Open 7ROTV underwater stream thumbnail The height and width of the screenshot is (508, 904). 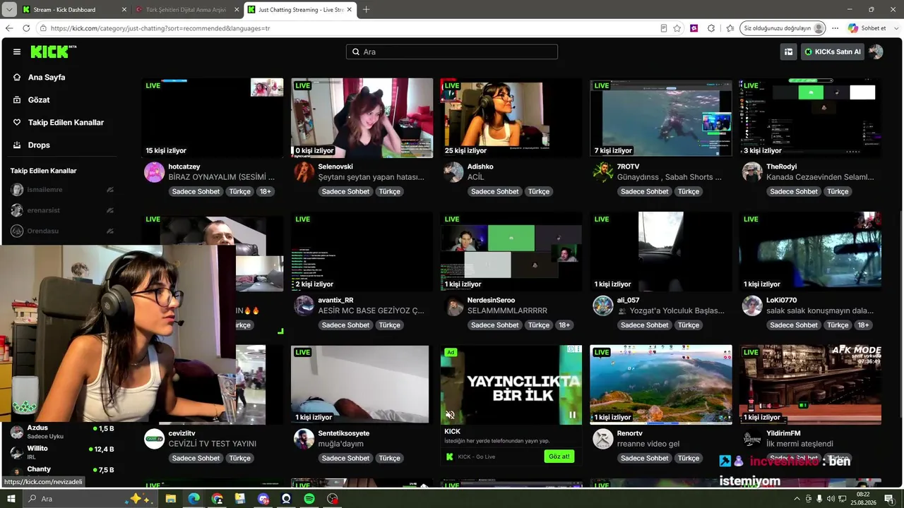pos(661,118)
